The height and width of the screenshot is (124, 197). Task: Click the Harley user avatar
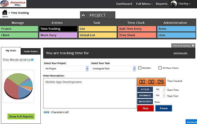174,4
